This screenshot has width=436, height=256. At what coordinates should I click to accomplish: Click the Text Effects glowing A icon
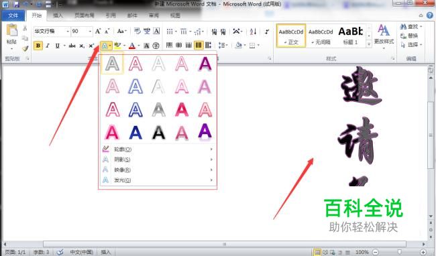coord(105,46)
